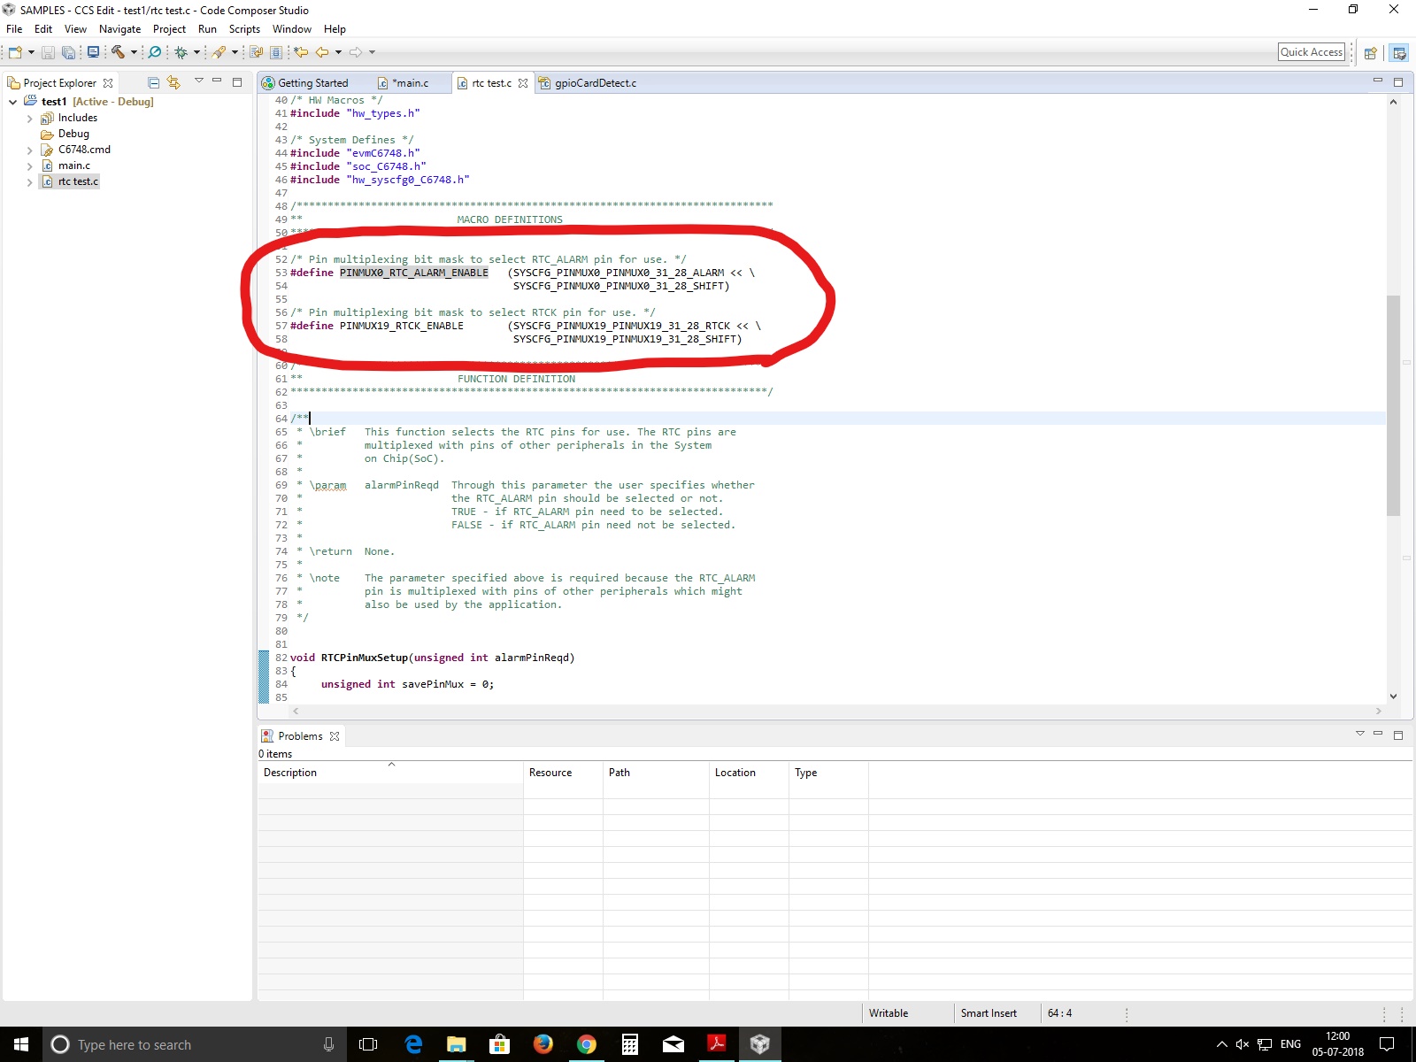Switch to *main.c editor tab
The width and height of the screenshot is (1416, 1062).
410,83
